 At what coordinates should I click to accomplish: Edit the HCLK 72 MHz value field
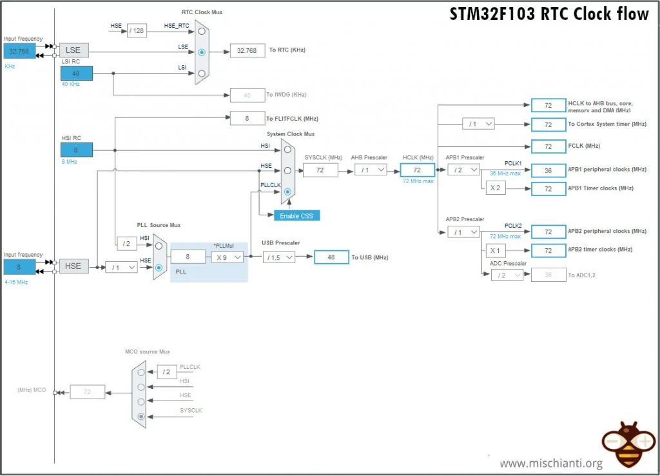pyautogui.click(x=418, y=170)
